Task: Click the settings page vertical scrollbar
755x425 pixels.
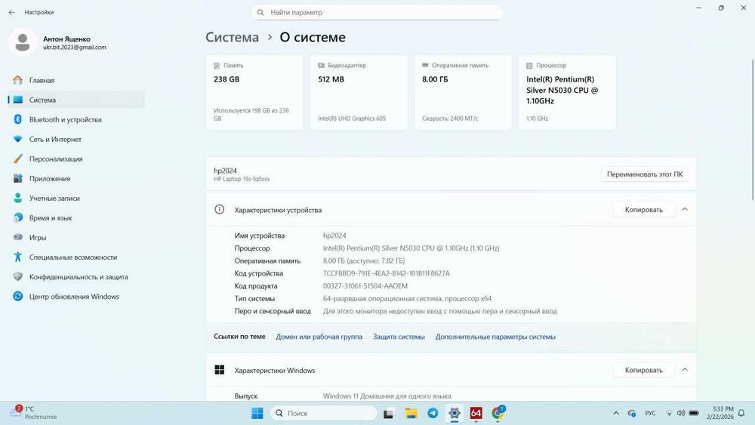Action: coord(753,130)
